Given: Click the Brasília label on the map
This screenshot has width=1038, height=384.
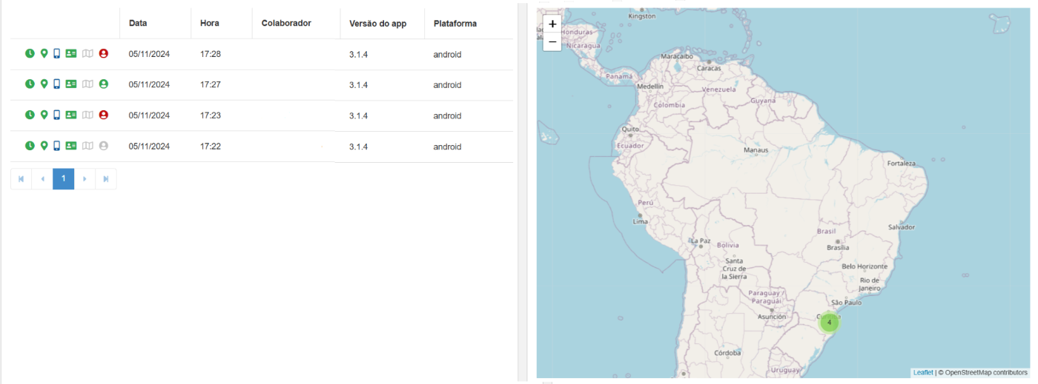Looking at the screenshot, I should pyautogui.click(x=838, y=248).
